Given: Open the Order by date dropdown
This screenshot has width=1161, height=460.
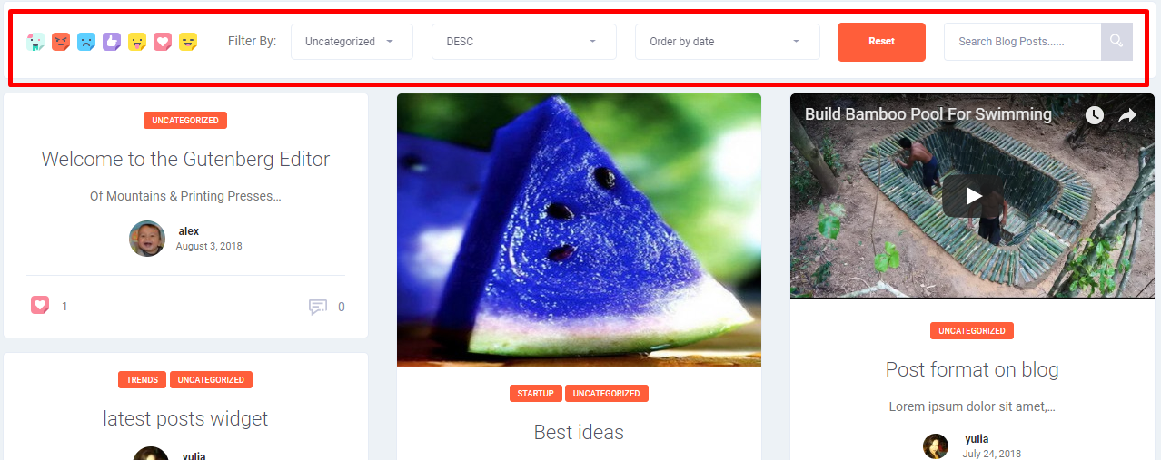Looking at the screenshot, I should pyautogui.click(x=728, y=42).
